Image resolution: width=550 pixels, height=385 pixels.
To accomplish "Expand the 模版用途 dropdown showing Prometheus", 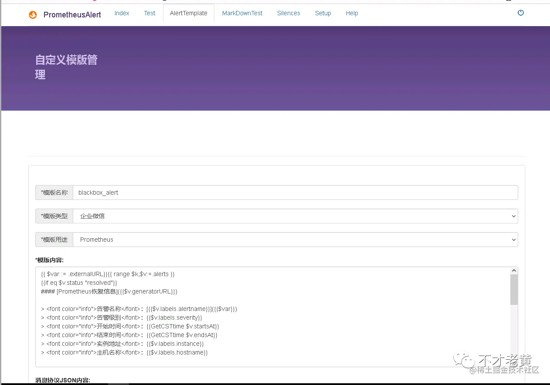I will coord(295,240).
